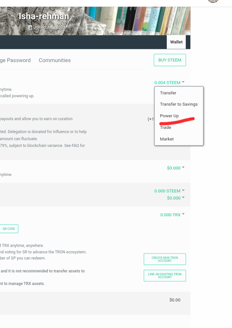Select Transfer from the dropdown menu
This screenshot has height=328, width=232.
pyautogui.click(x=168, y=93)
